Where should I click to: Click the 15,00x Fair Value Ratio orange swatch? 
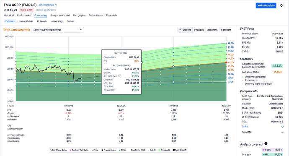[x=277, y=72]
